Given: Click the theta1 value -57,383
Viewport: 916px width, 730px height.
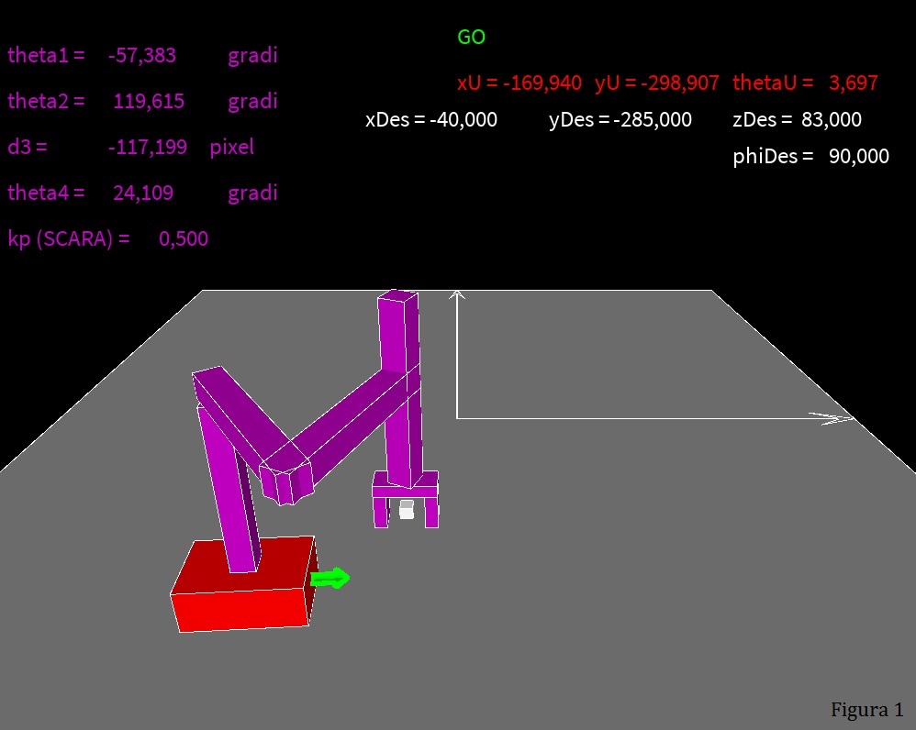Looking at the screenshot, I should [x=141, y=55].
